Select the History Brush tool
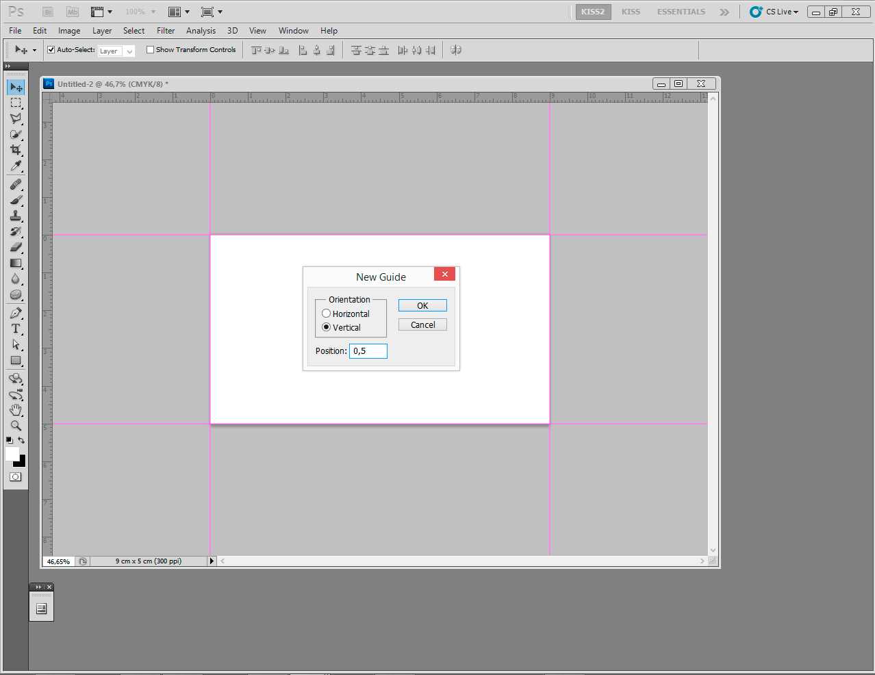The height and width of the screenshot is (675, 875). [x=16, y=231]
